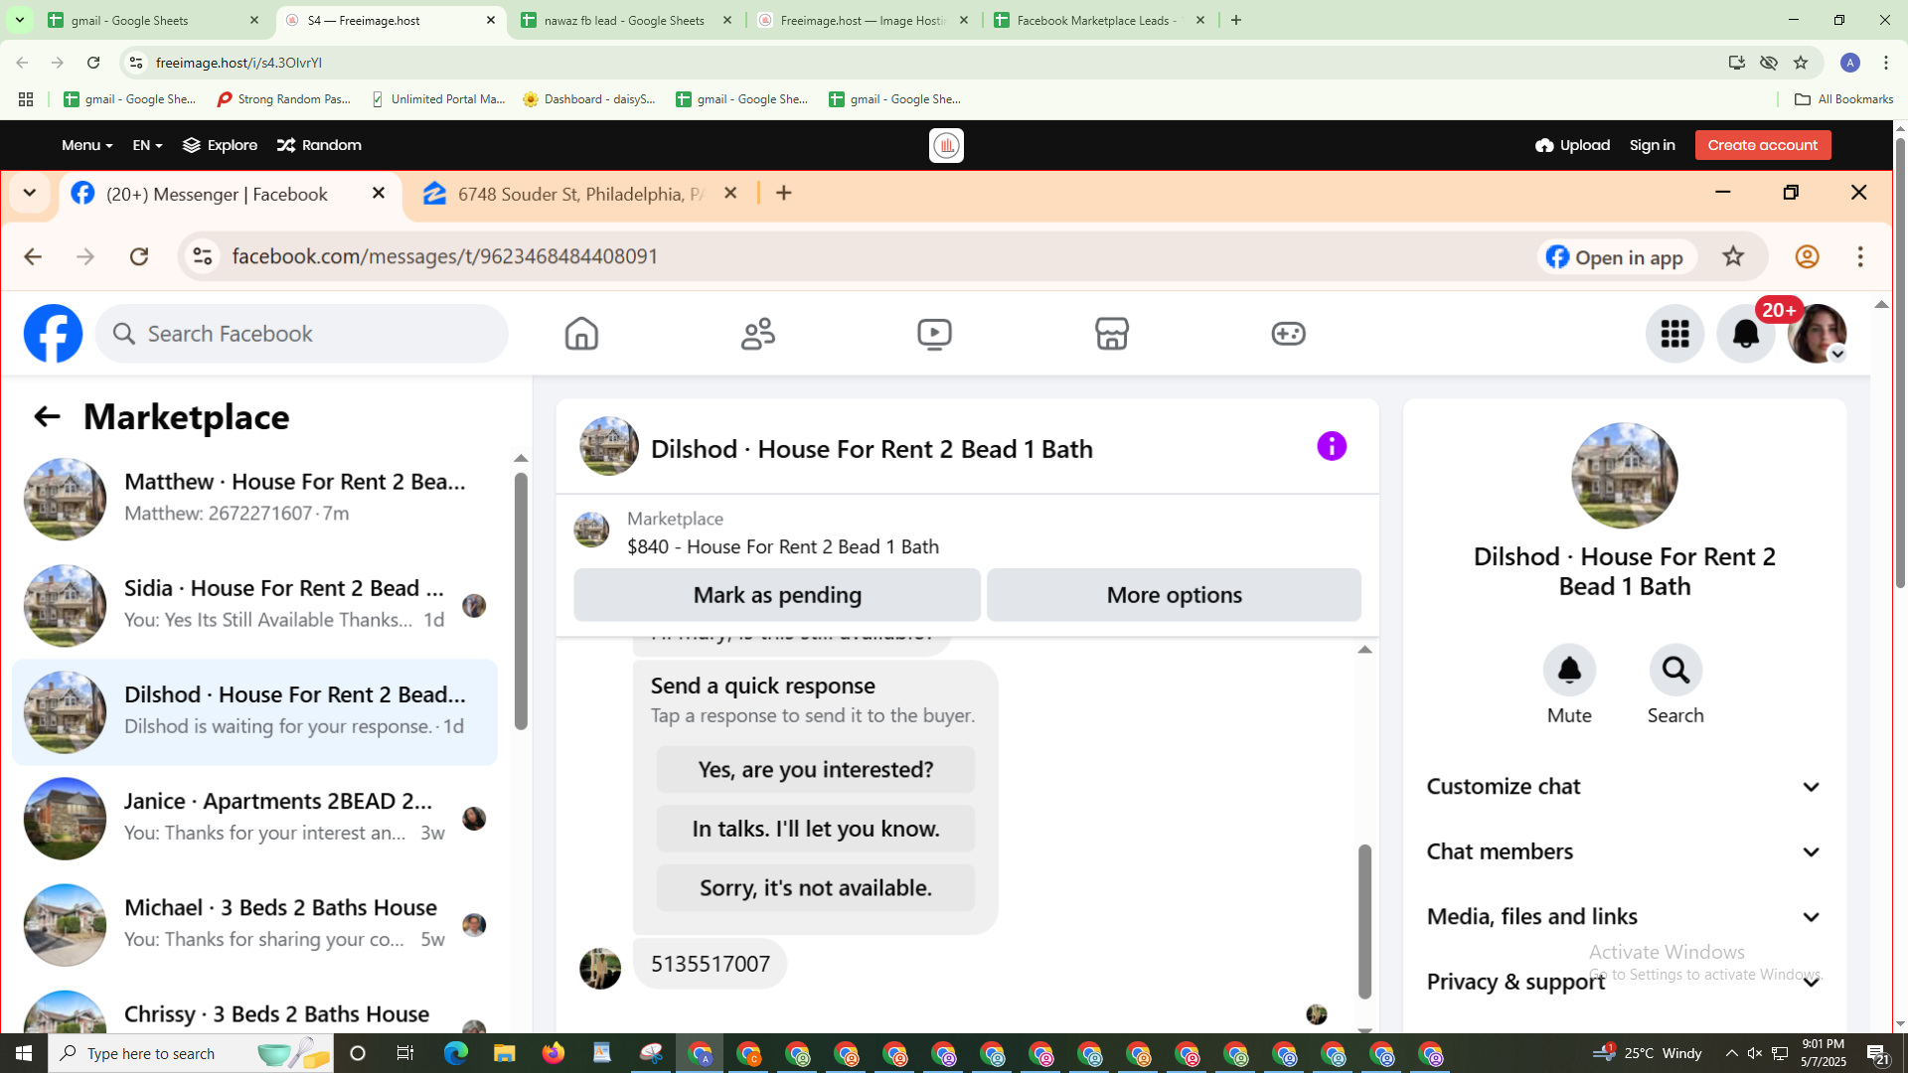Click the Mark as pending button

[777, 595]
